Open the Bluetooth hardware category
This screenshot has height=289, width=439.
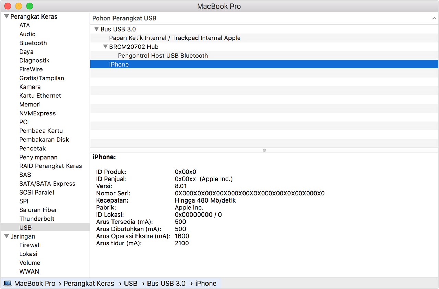tap(33, 43)
